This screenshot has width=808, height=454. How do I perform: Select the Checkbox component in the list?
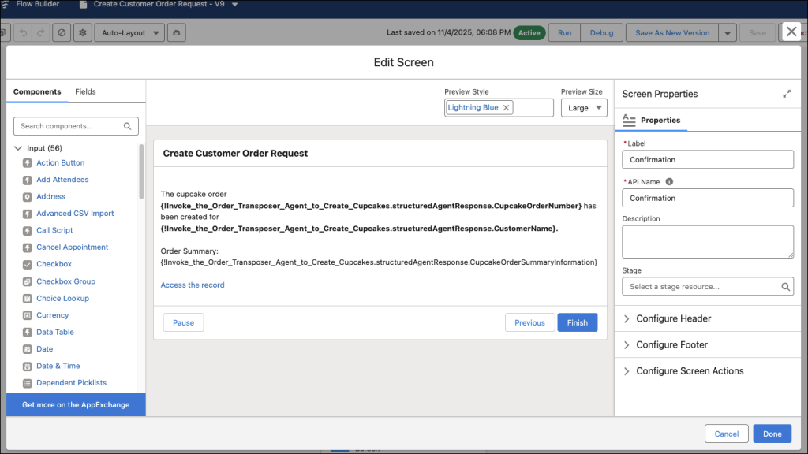click(x=54, y=264)
